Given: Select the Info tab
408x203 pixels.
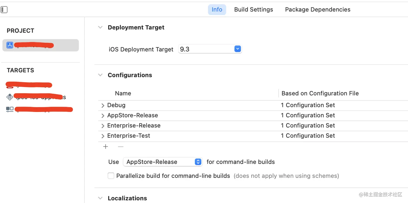Looking at the screenshot, I should (217, 9).
